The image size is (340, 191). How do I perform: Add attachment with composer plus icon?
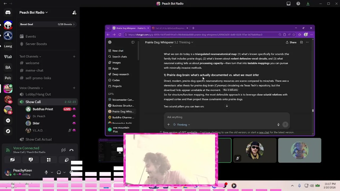click(x=168, y=125)
